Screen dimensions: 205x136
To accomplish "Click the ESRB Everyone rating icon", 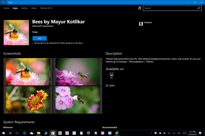I will point(141,24).
